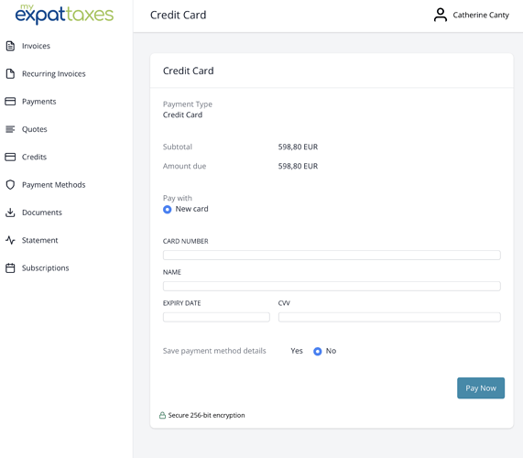The height and width of the screenshot is (458, 523).
Task: Click the Recurring Invoices file icon
Action: (x=10, y=73)
